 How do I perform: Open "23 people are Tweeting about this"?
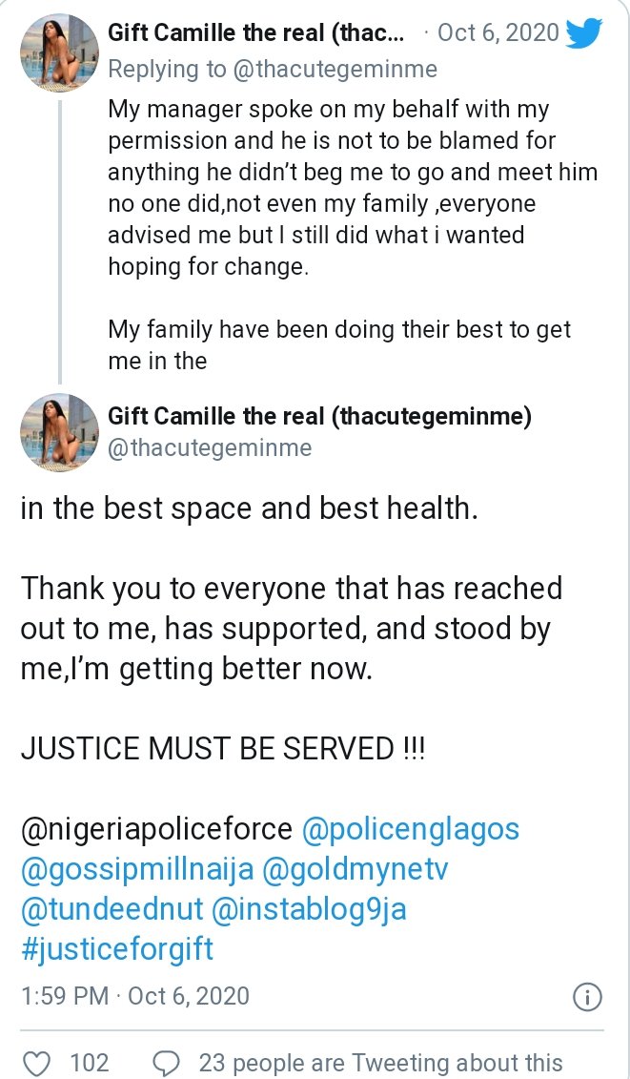tap(380, 1063)
